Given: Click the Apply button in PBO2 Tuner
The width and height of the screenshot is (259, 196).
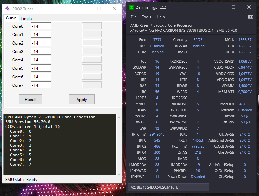Looking at the screenshot, I should [x=81, y=99].
